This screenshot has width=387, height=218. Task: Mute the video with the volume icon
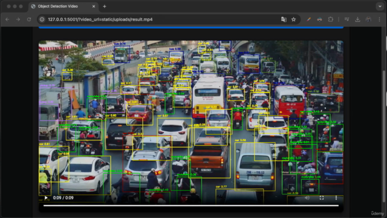point(307,198)
